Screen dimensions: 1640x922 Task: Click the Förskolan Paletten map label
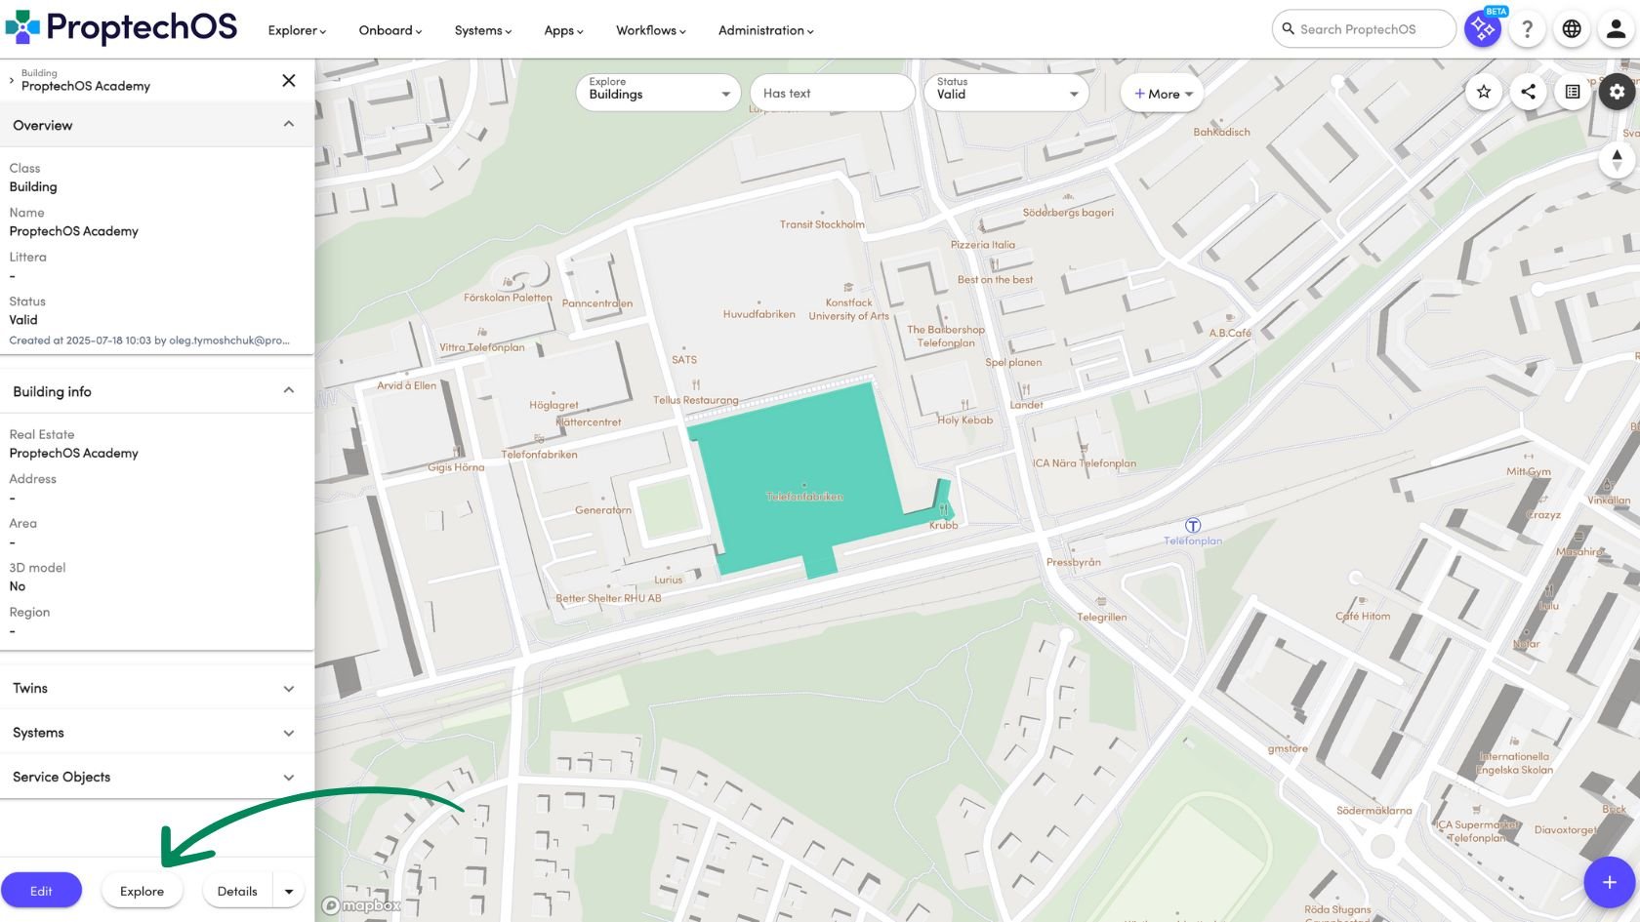508,298
